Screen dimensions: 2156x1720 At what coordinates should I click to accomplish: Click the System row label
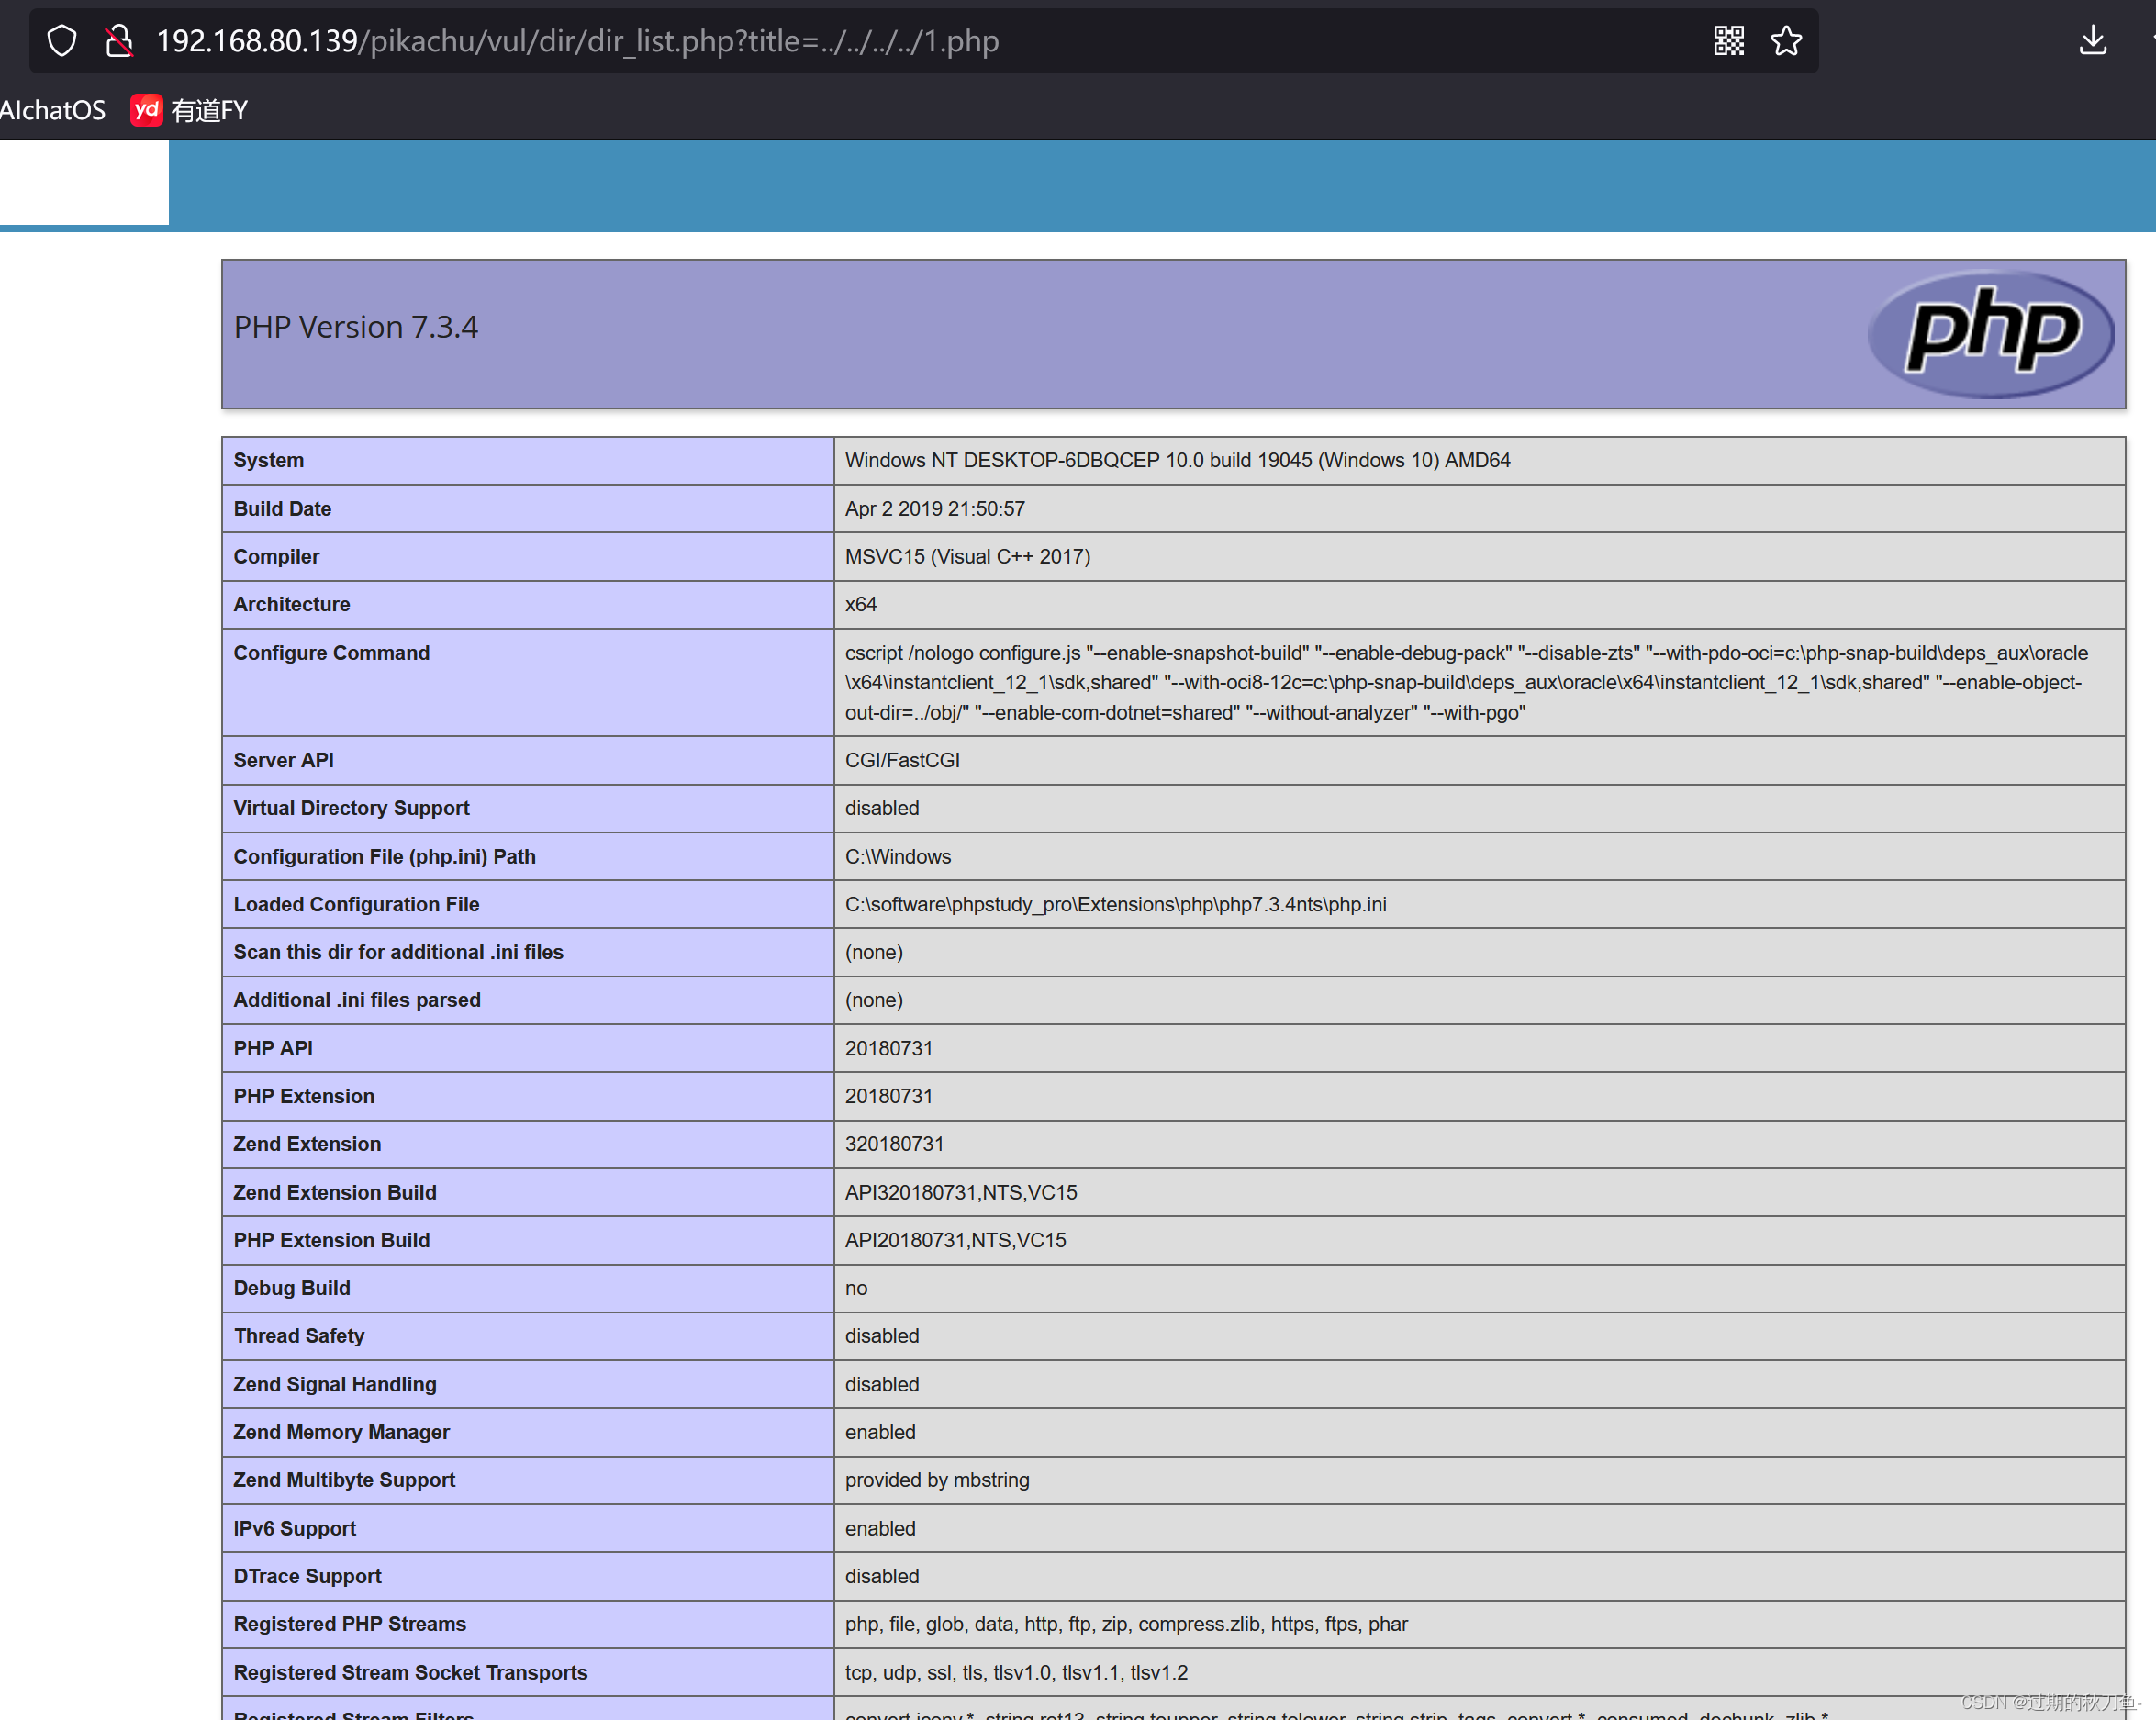(269, 460)
